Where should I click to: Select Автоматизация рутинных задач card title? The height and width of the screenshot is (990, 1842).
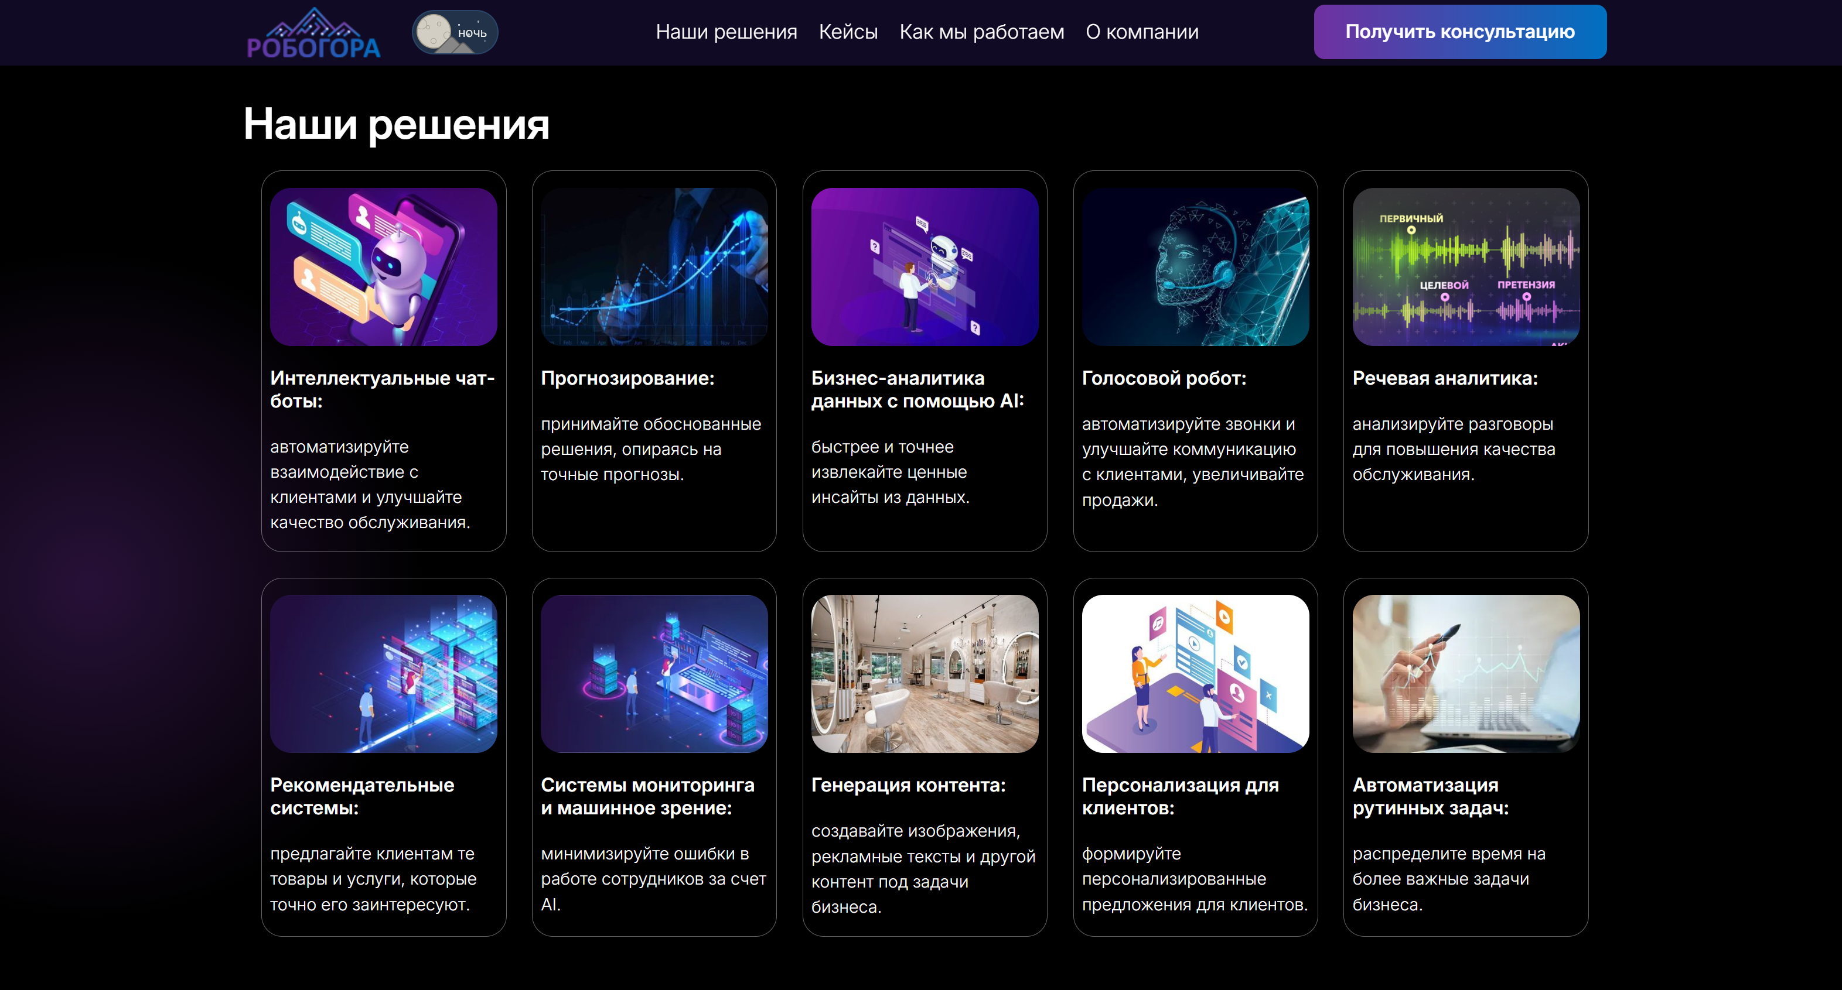click(1431, 796)
